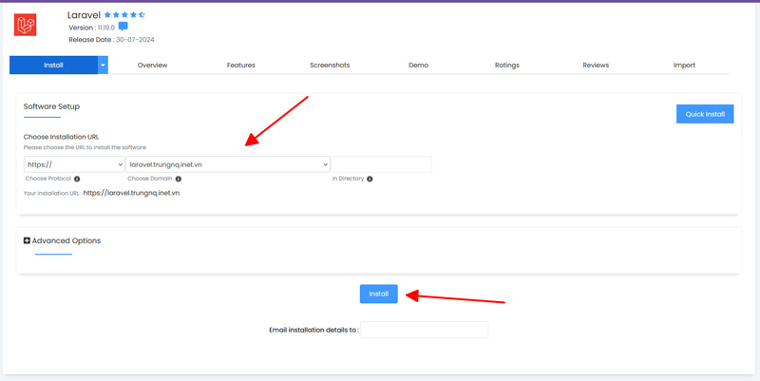Click the info icon beside Choose Domain

(179, 179)
